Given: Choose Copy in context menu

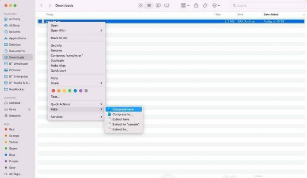Looking at the screenshot, I should pyautogui.click(x=77, y=78).
